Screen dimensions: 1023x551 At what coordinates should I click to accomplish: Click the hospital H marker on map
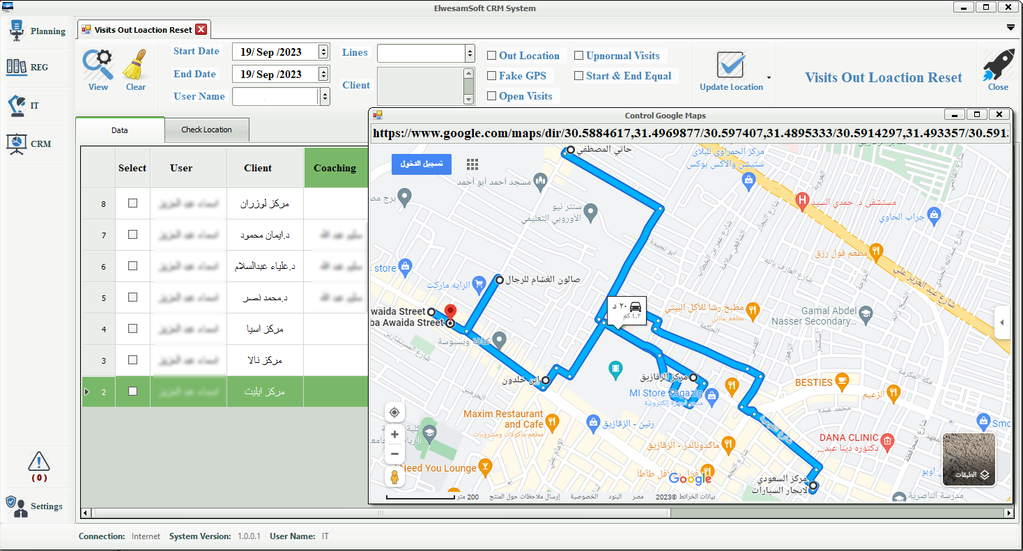point(803,201)
